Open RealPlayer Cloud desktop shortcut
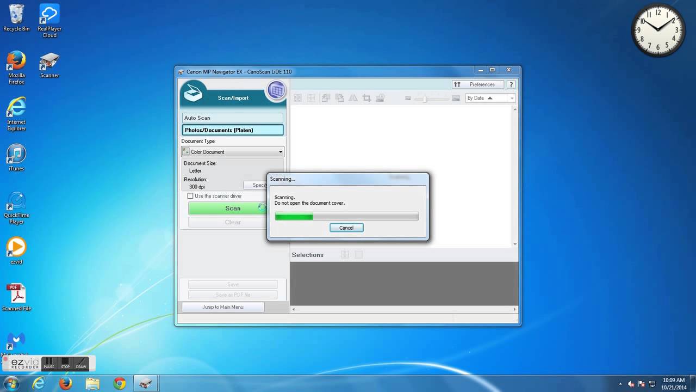 coord(49,21)
